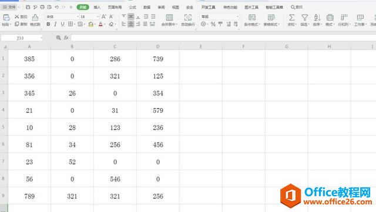Image resolution: width=376 pixels, height=212 pixels.
Task: Open the font size dropdown showing 18
Action: click(98, 16)
